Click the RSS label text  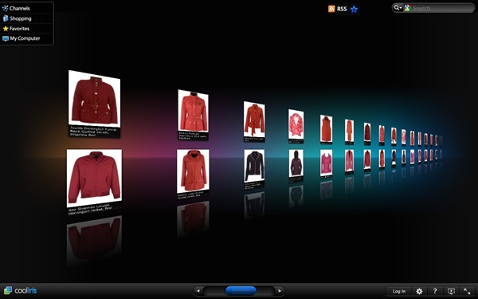(342, 9)
